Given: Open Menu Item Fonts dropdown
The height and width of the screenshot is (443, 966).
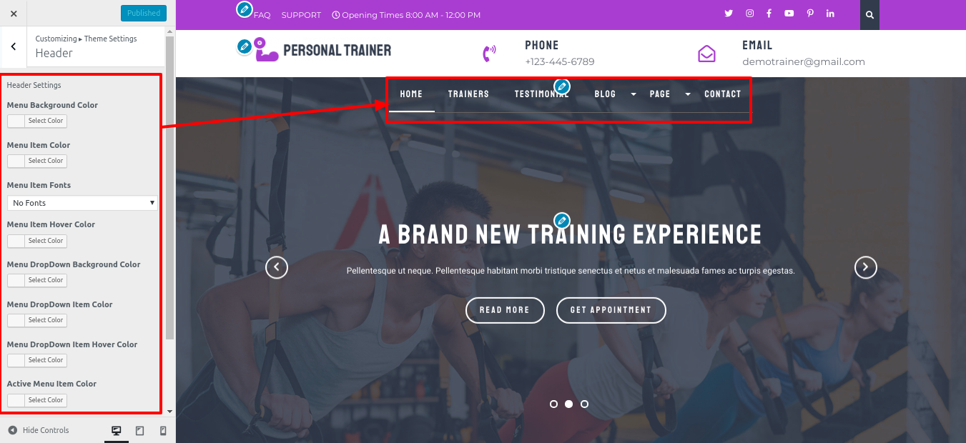Looking at the screenshot, I should 82,203.
